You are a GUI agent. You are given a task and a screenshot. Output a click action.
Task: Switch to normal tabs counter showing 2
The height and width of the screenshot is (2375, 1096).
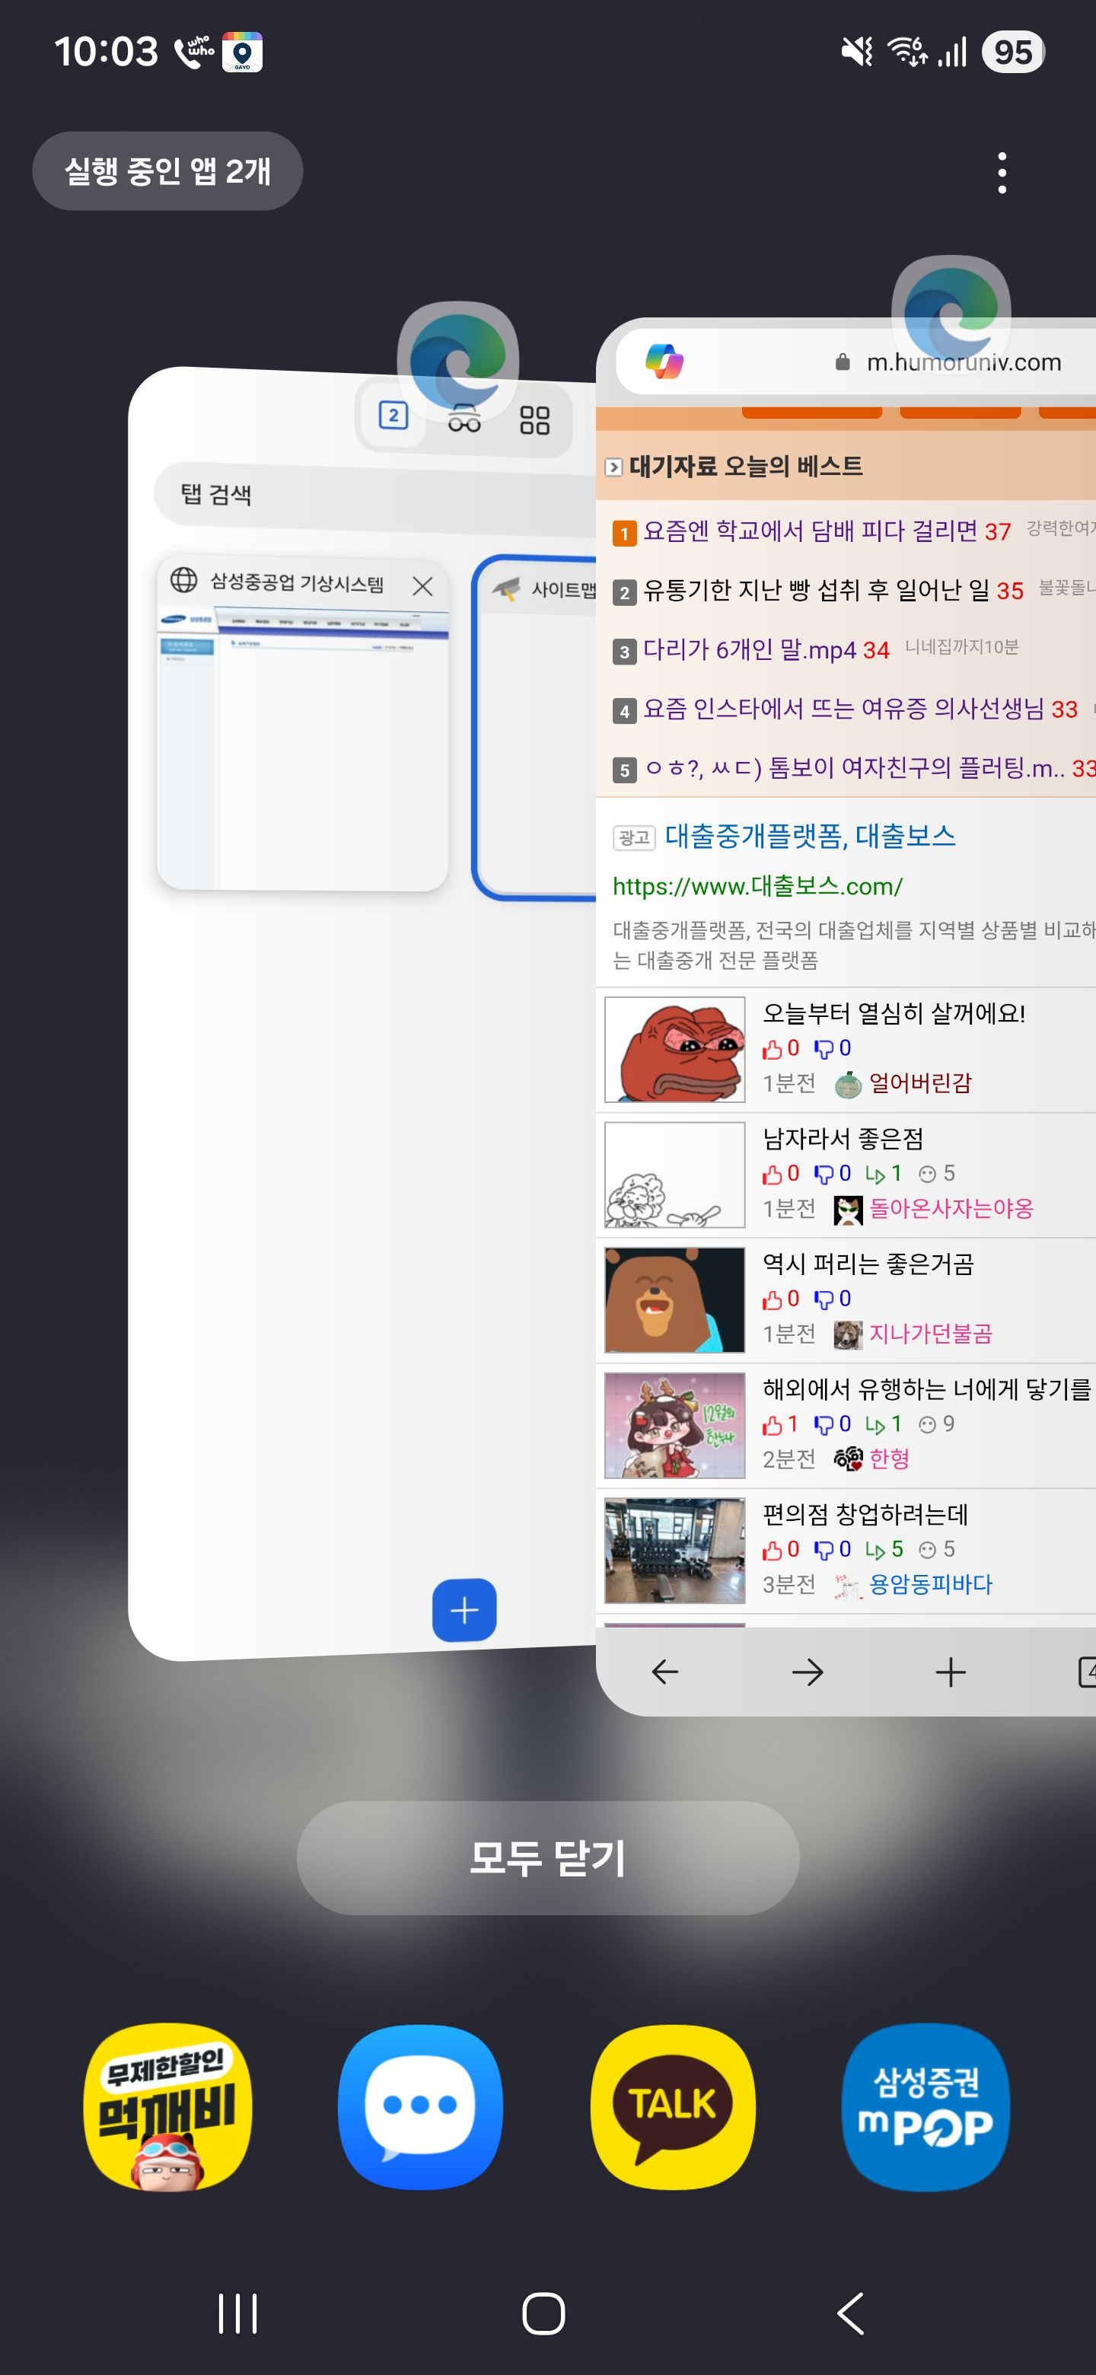(393, 416)
